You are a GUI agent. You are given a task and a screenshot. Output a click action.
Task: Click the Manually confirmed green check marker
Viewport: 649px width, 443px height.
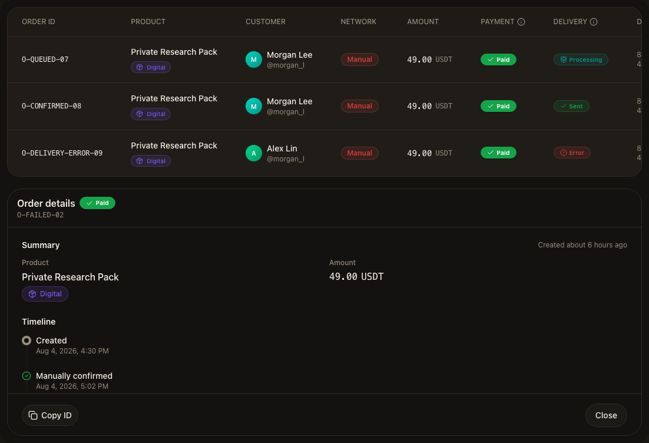pyautogui.click(x=27, y=376)
